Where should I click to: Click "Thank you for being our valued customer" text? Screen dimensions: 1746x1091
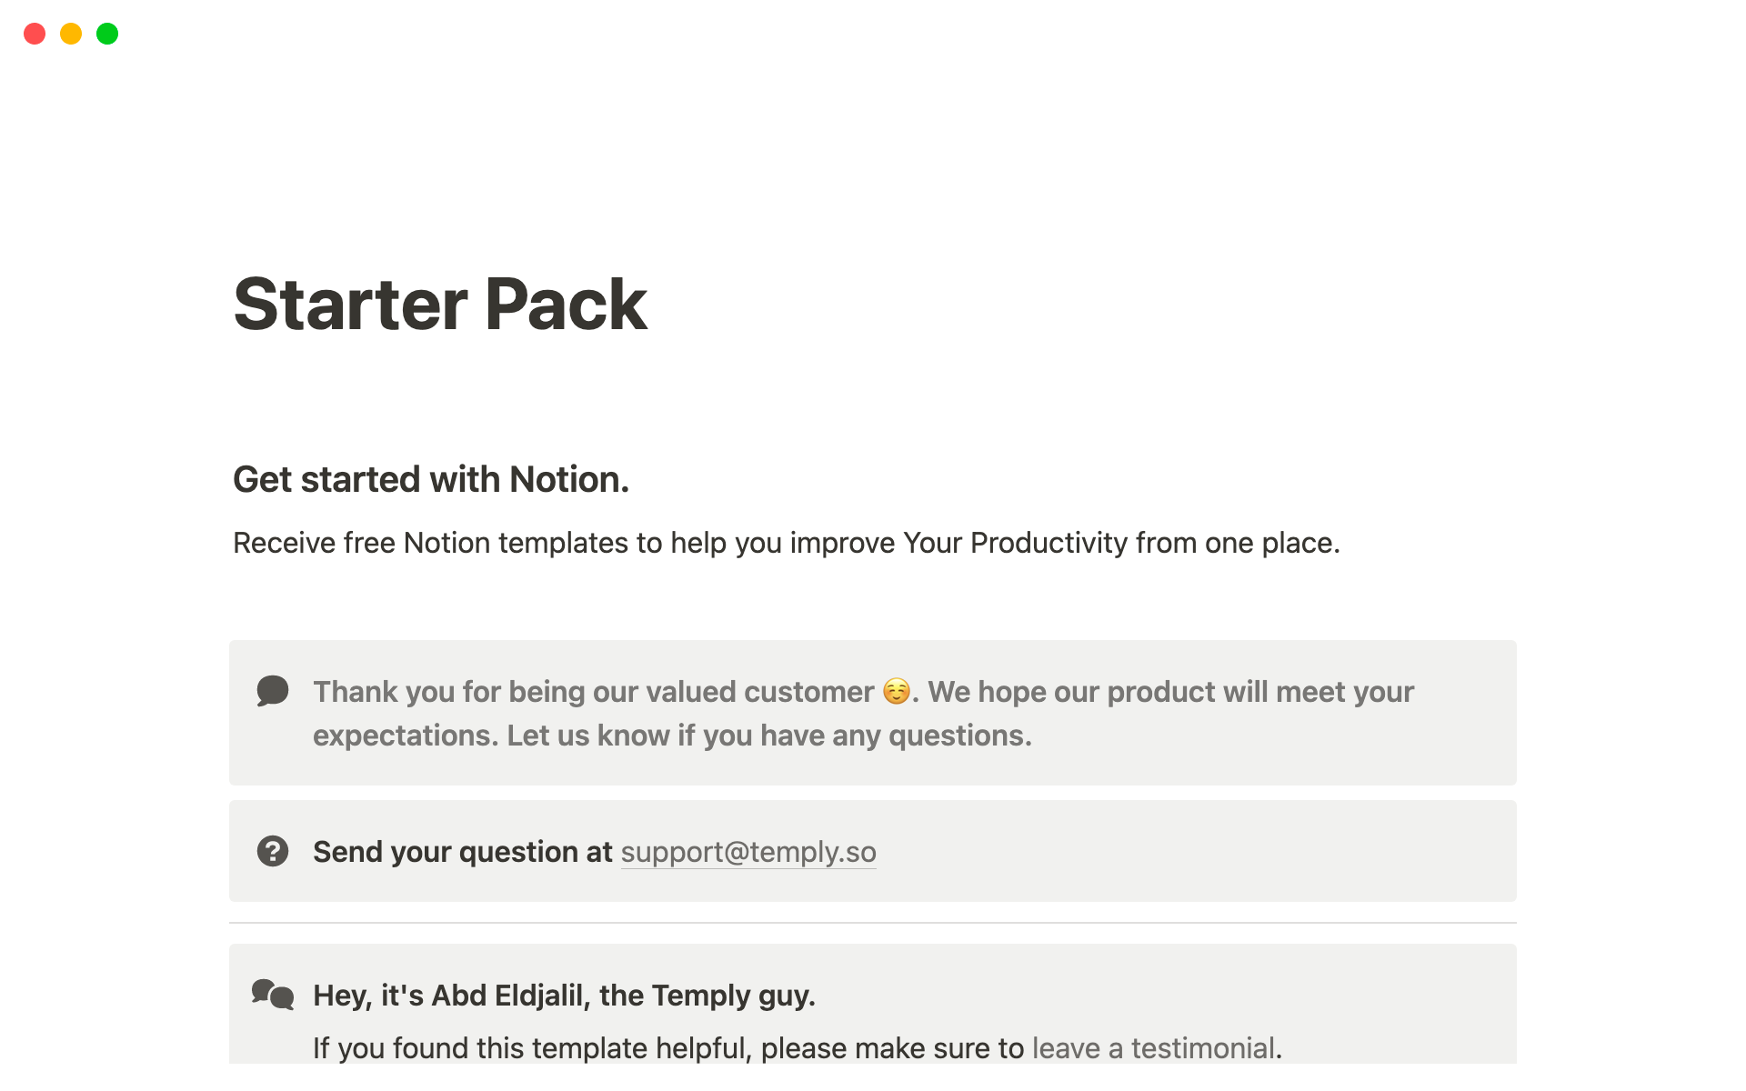(593, 692)
